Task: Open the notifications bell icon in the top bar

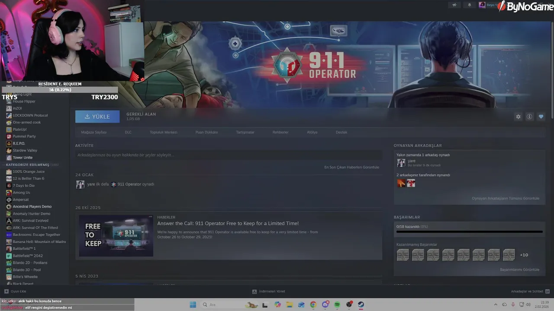Action: point(470,5)
